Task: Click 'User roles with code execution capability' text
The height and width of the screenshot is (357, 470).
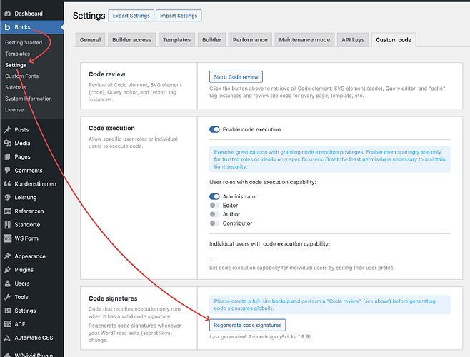Action: [x=263, y=182]
